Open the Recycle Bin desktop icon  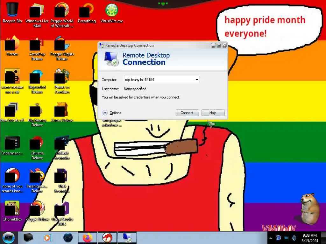(12, 12)
